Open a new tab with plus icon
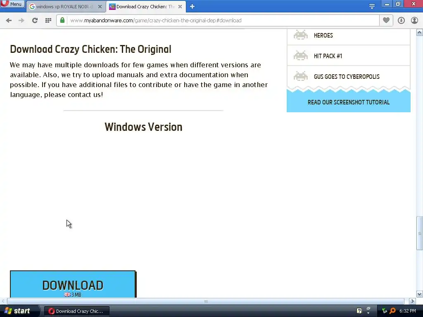The height and width of the screenshot is (317, 423). [x=192, y=7]
